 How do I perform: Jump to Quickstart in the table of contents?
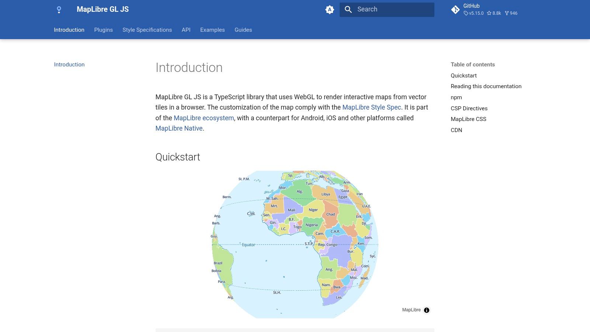(464, 76)
